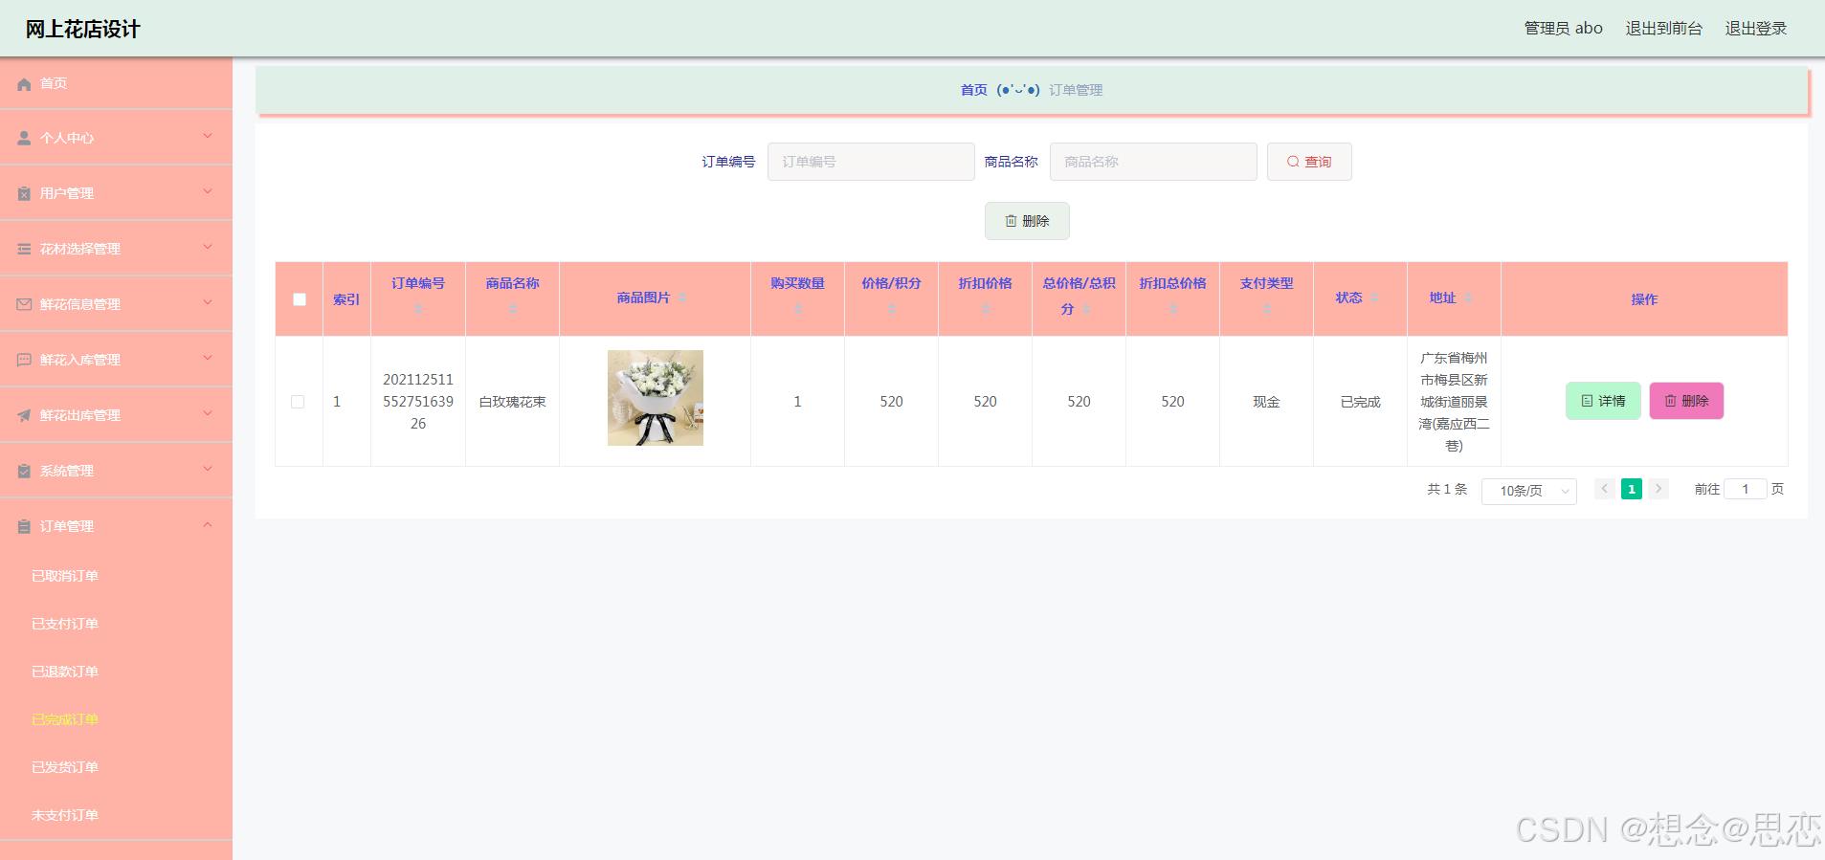Click the clipboard icon beside 系统管理
The image size is (1825, 860).
pos(25,472)
